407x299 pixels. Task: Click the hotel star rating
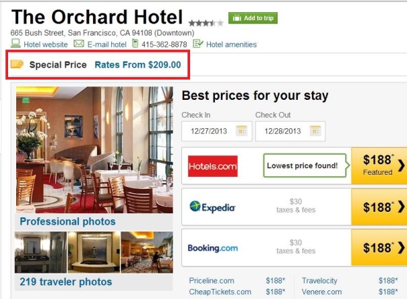click(x=206, y=24)
